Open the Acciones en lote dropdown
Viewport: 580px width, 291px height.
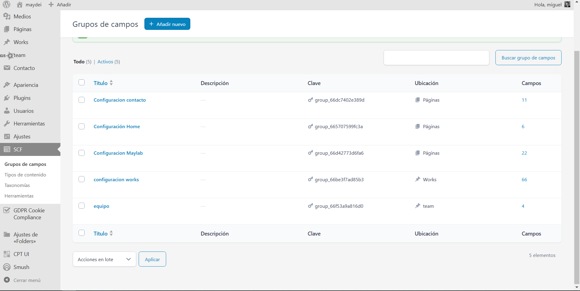point(104,259)
